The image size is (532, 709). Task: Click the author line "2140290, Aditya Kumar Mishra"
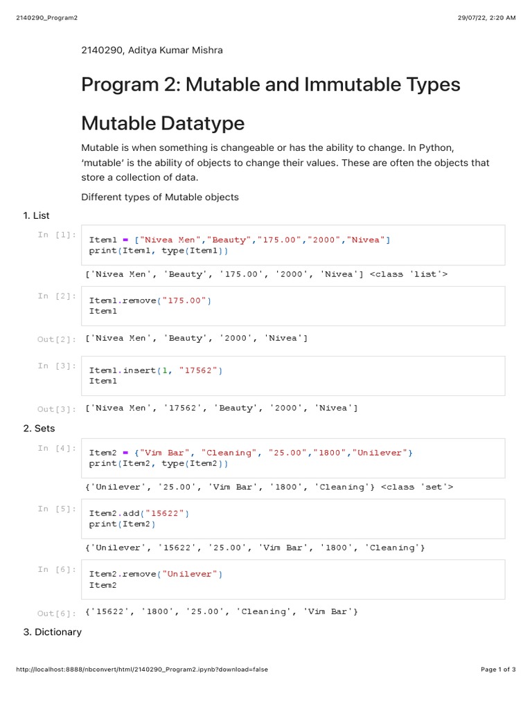click(x=152, y=50)
